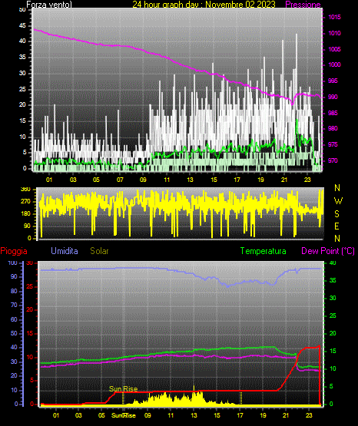Click the 990 pressure axis value
Screen dimensions: 358x426
point(333,97)
